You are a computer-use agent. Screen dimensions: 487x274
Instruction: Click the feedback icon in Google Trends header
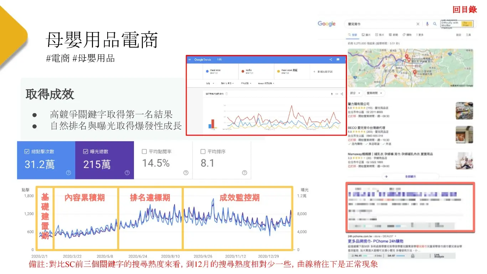338,60
